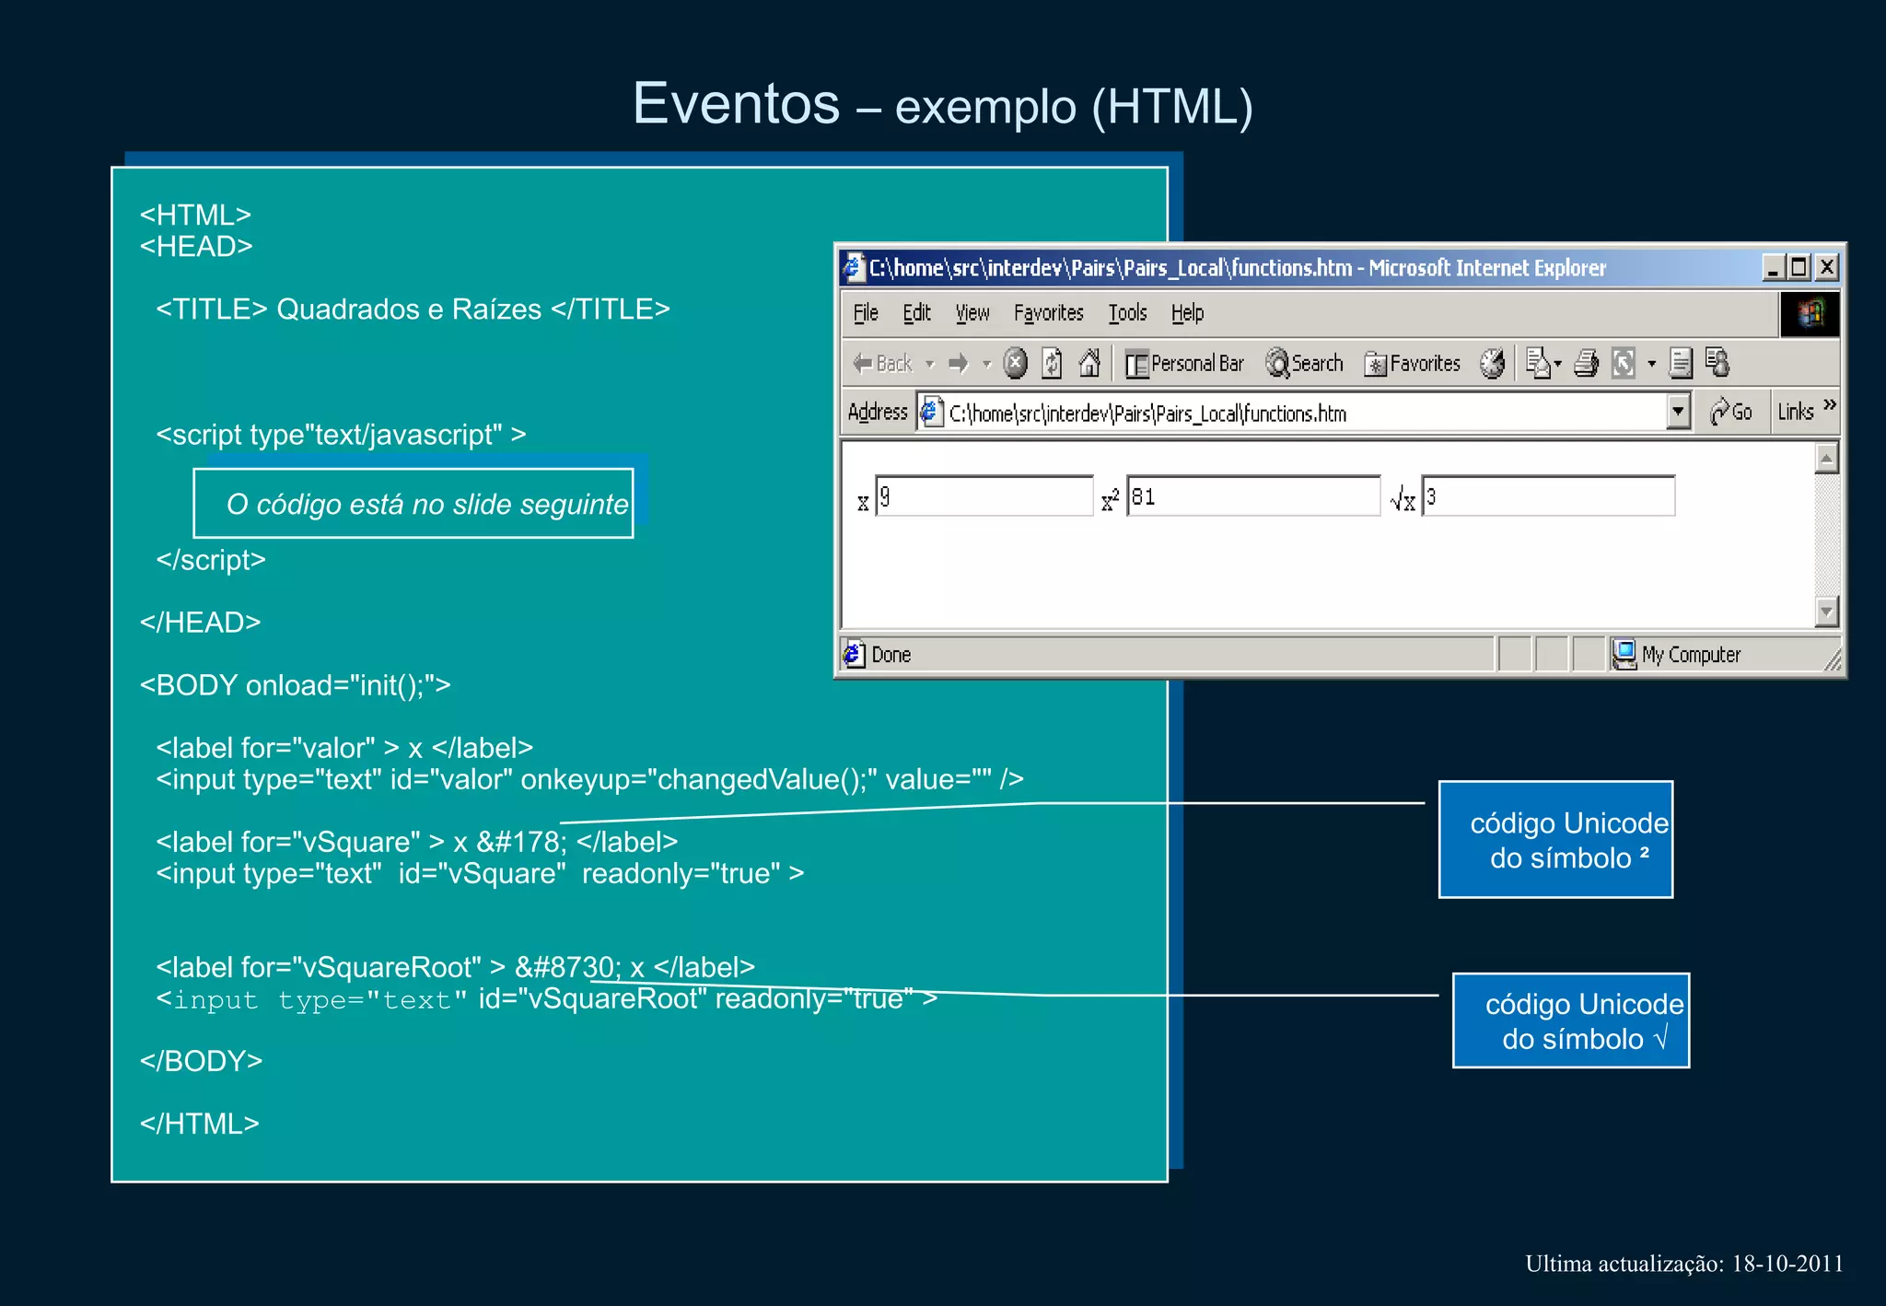Screen dimensions: 1886x1306
Task: Open the Tools menu
Action: tap(1127, 313)
